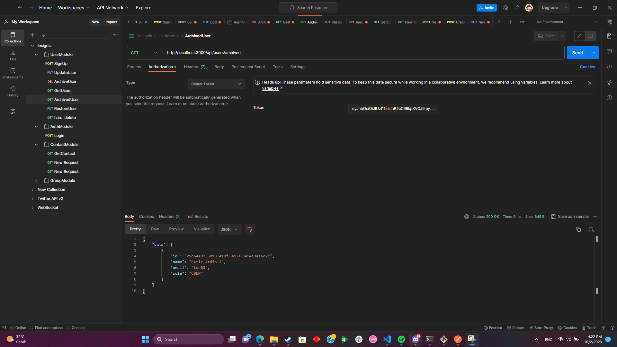The height and width of the screenshot is (347, 617).
Task: Toggle the documentation pane with the pencil icon
Action: [580, 36]
